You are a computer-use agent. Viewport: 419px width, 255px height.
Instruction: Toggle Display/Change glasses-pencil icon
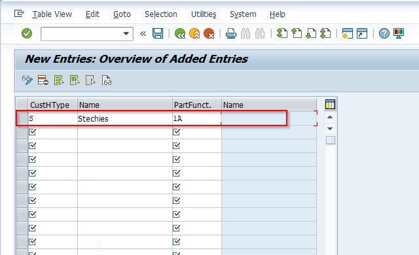click(x=27, y=80)
